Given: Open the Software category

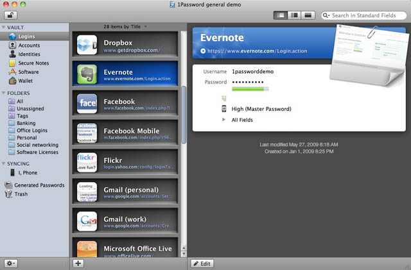Looking at the screenshot, I should pos(34,72).
